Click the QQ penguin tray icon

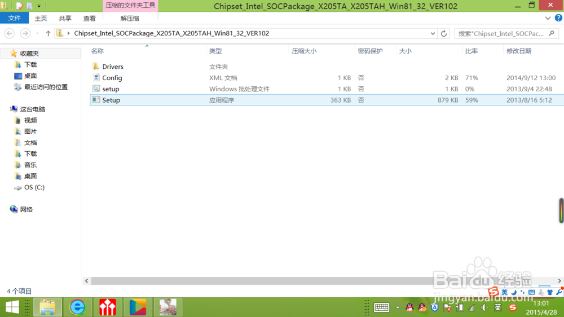click(x=409, y=307)
